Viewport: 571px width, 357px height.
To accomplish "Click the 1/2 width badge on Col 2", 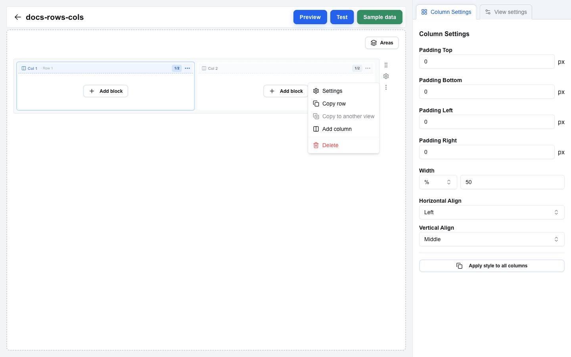I will tap(357, 68).
